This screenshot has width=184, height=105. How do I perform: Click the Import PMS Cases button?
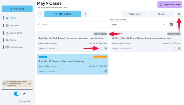(x=170, y=5)
